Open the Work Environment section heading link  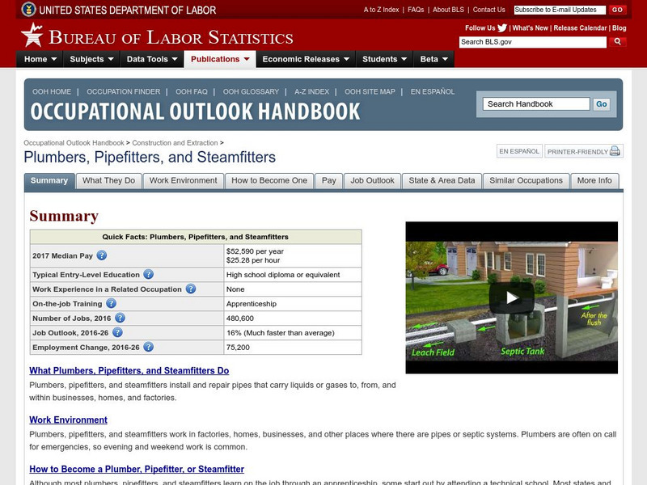(x=68, y=420)
